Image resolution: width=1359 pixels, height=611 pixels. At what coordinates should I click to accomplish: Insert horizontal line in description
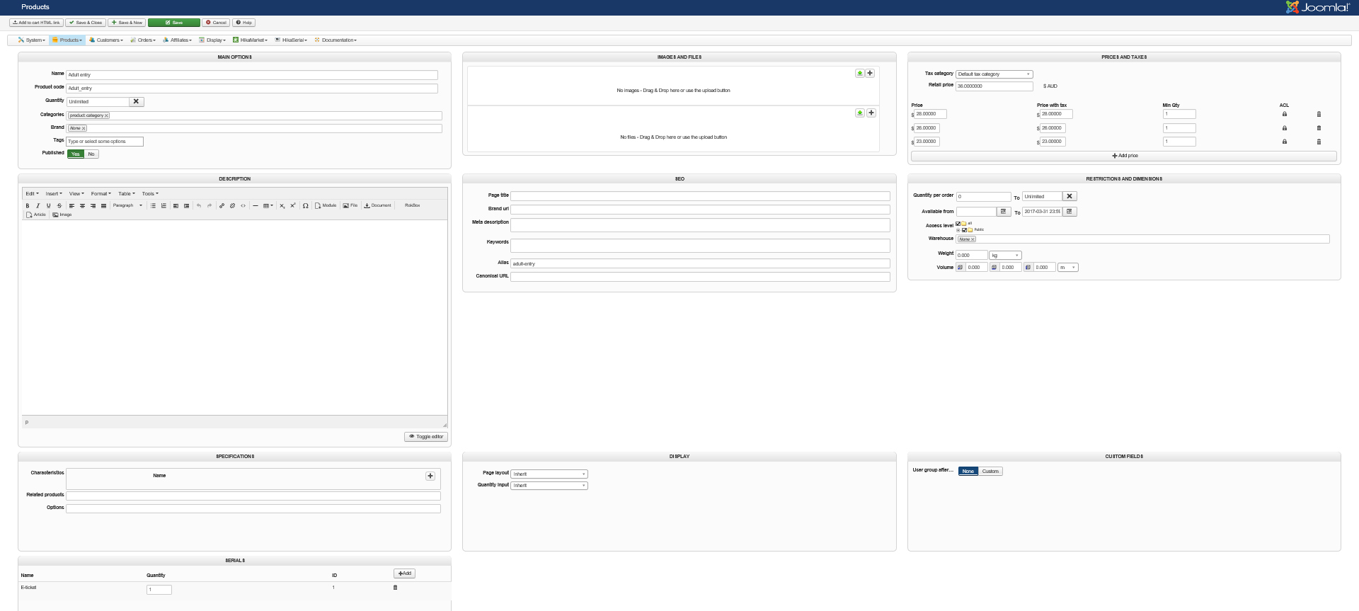click(256, 206)
